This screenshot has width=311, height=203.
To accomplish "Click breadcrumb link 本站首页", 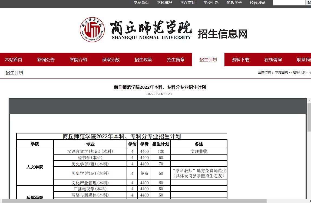I will (x=282, y=73).
